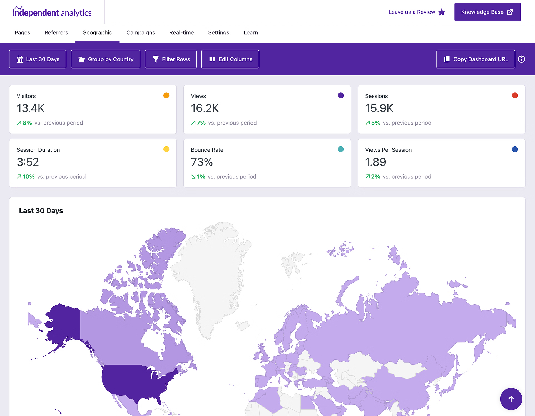Toggle the red Sessions chart dot
The width and height of the screenshot is (535, 416).
[x=515, y=95]
